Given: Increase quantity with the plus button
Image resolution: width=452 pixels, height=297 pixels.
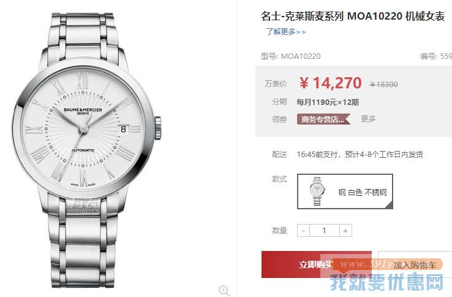Looking at the screenshot, I should pos(345,231).
